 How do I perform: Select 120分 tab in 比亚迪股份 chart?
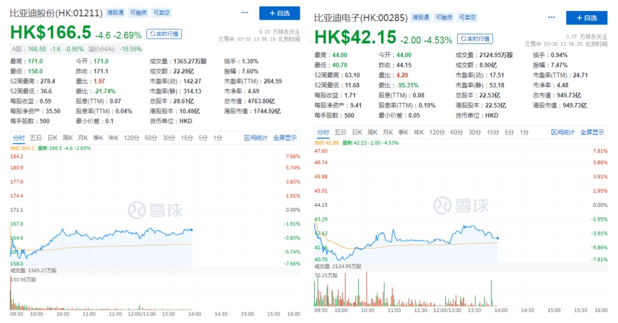pos(131,138)
